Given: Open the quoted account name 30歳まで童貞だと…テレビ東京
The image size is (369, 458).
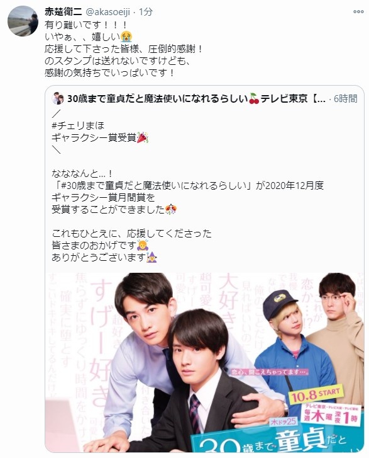Looking at the screenshot, I should (196, 99).
